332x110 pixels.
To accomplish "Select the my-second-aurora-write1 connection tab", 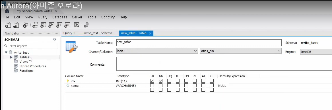I will (34, 11).
